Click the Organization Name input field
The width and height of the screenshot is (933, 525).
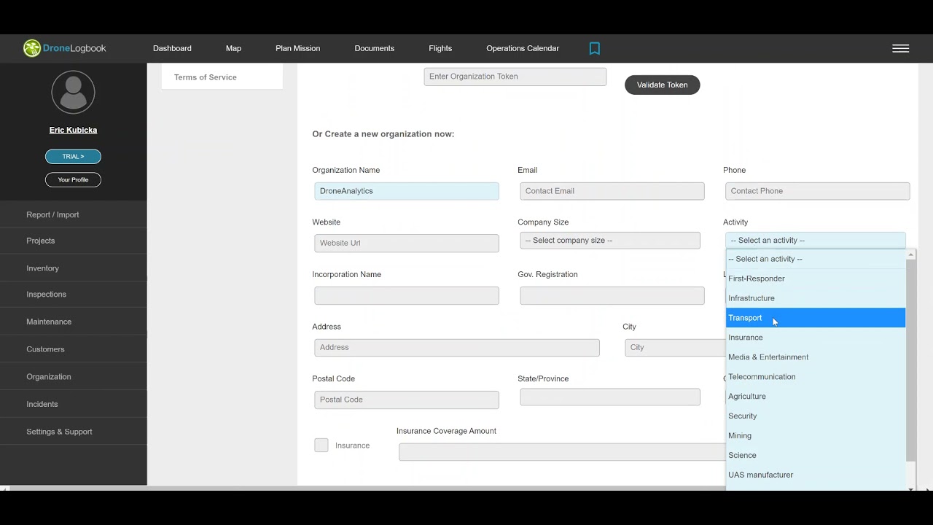(x=407, y=191)
